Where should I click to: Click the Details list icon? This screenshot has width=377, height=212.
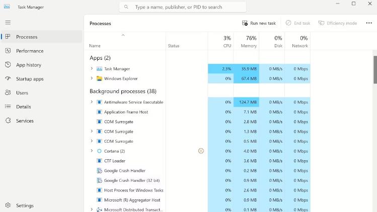click(x=8, y=107)
